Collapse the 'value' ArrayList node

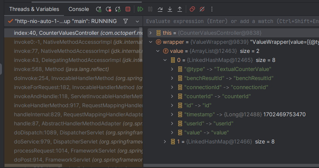(x=158, y=51)
